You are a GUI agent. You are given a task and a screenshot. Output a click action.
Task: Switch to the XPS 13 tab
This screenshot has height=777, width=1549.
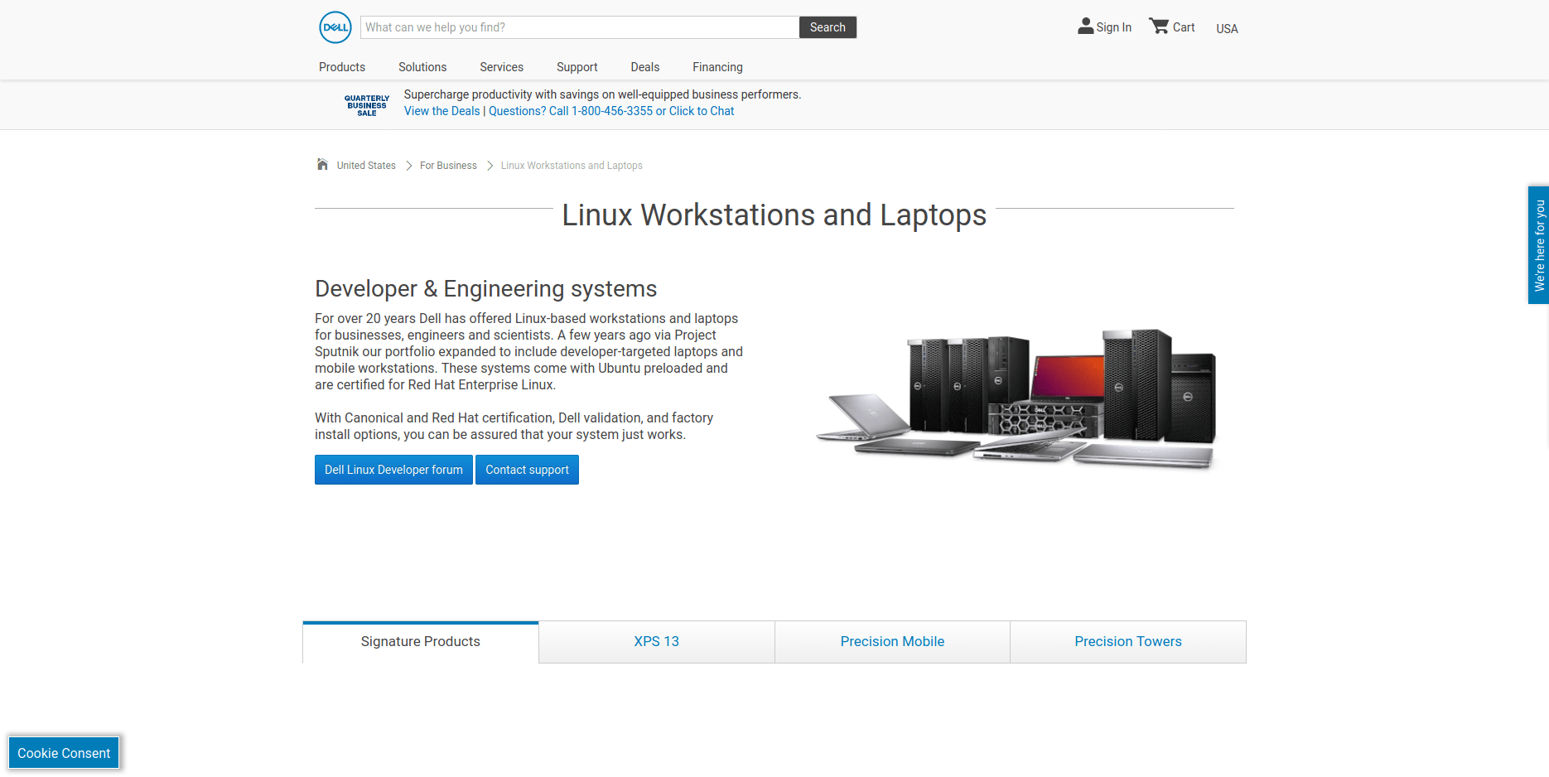coord(657,642)
